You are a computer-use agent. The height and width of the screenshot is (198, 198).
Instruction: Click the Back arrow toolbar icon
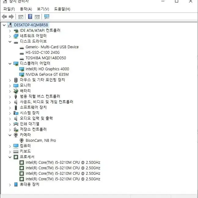pyautogui.click(x=4, y=16)
